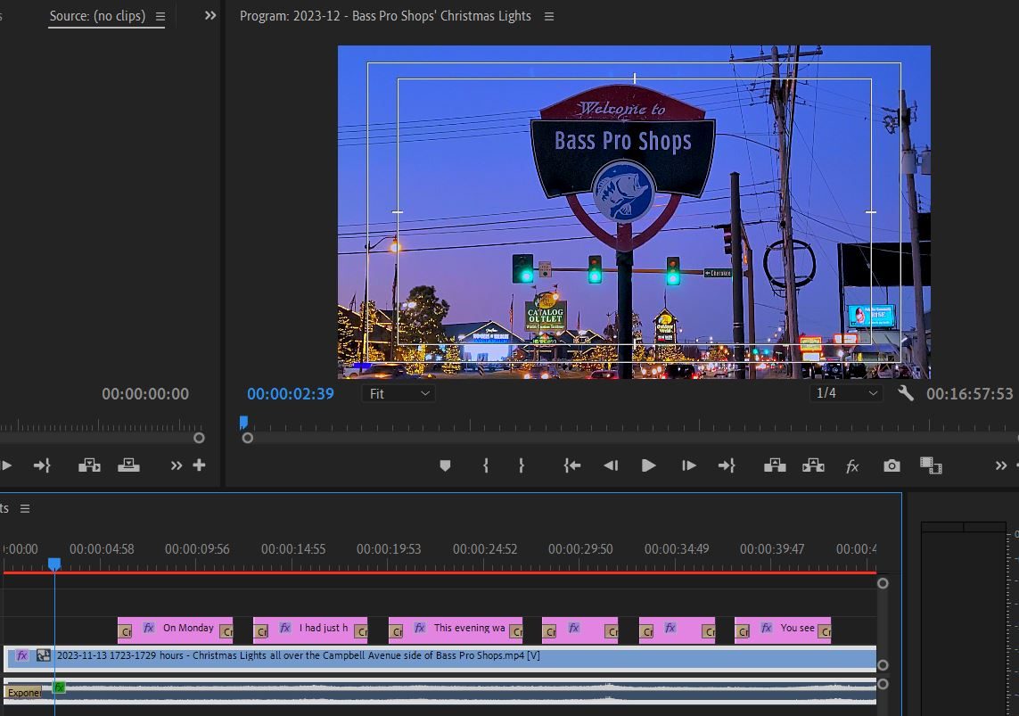Go to In point in Program monitor
The image size is (1019, 716).
(571, 465)
